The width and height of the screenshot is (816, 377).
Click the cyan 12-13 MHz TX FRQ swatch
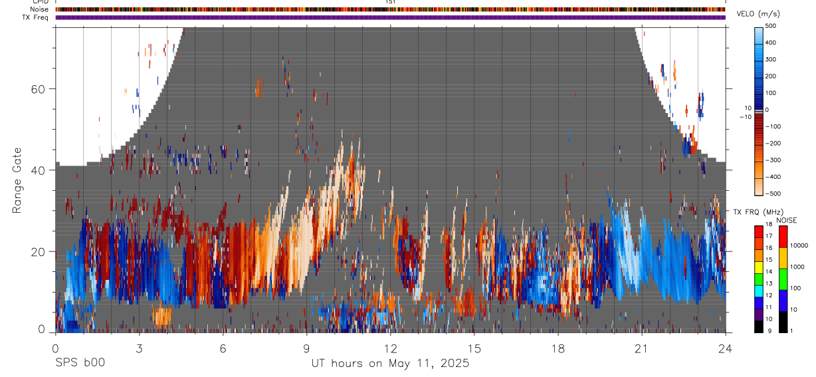pyautogui.click(x=758, y=291)
